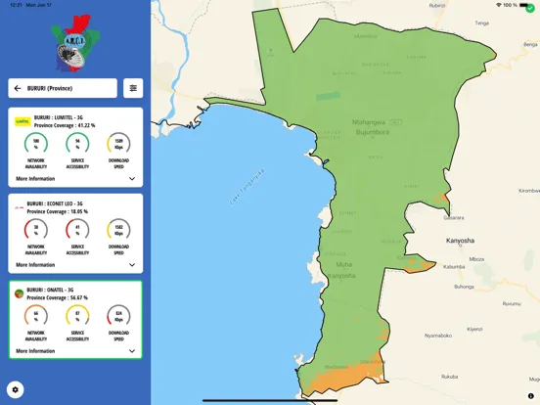Image resolution: width=540 pixels, height=405 pixels.
Task: Select Onatel Download Speed gauge
Action: (118, 315)
